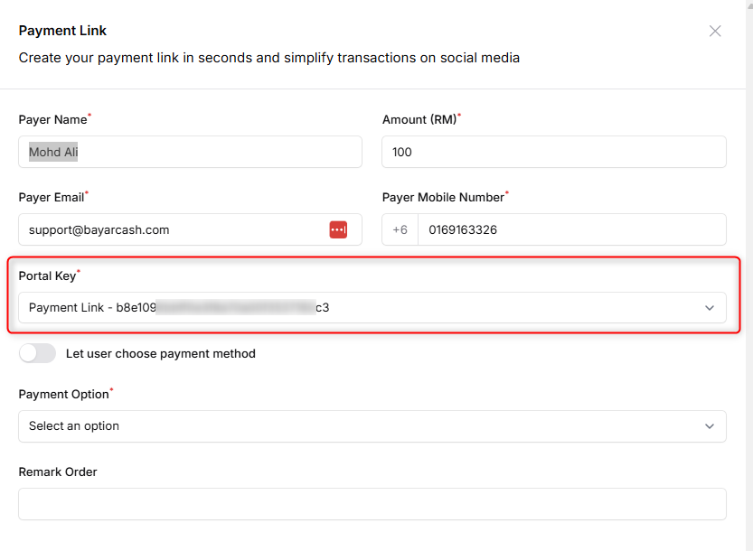Click the +6 country code prefix
This screenshot has height=551, width=753.
coord(400,229)
